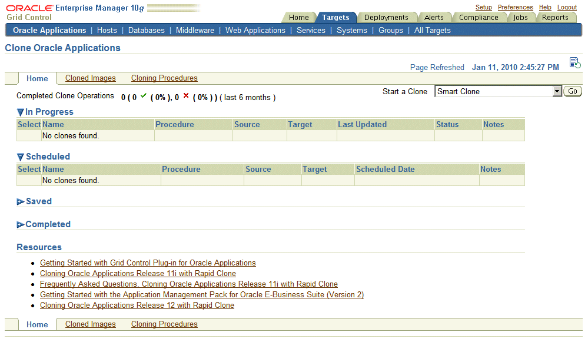This screenshot has width=588, height=342.
Task: Select Oracle Applications subtab
Action: coord(49,31)
